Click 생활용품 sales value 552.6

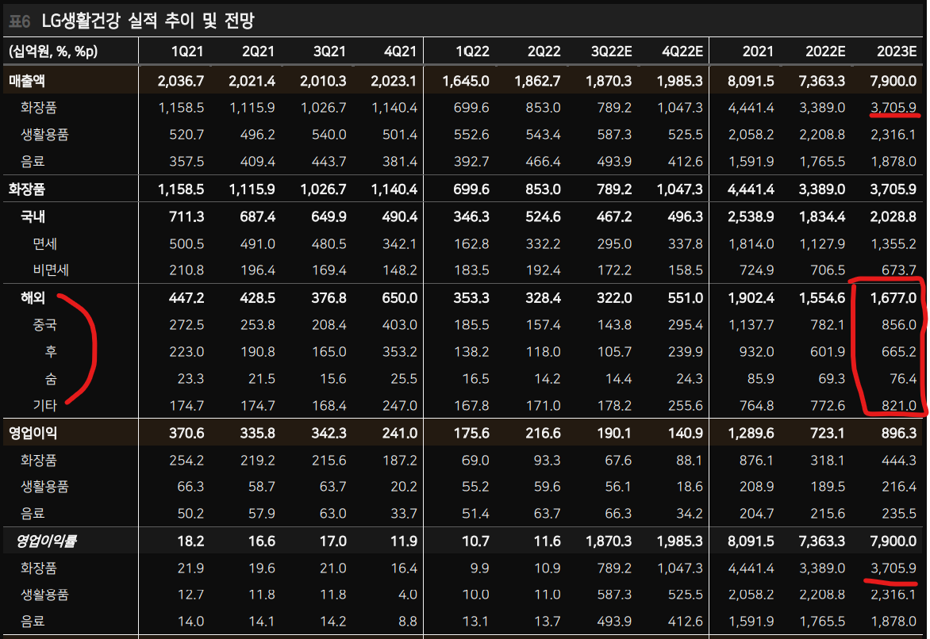tap(471, 135)
